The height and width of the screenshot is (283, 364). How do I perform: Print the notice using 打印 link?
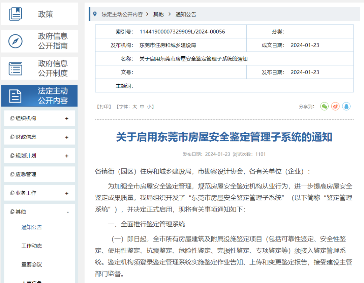point(104,107)
